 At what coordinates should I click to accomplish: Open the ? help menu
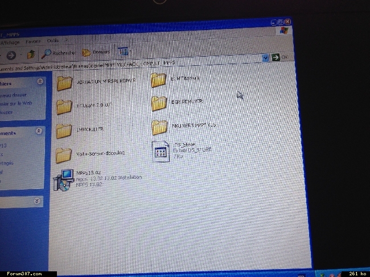pyautogui.click(x=67, y=40)
